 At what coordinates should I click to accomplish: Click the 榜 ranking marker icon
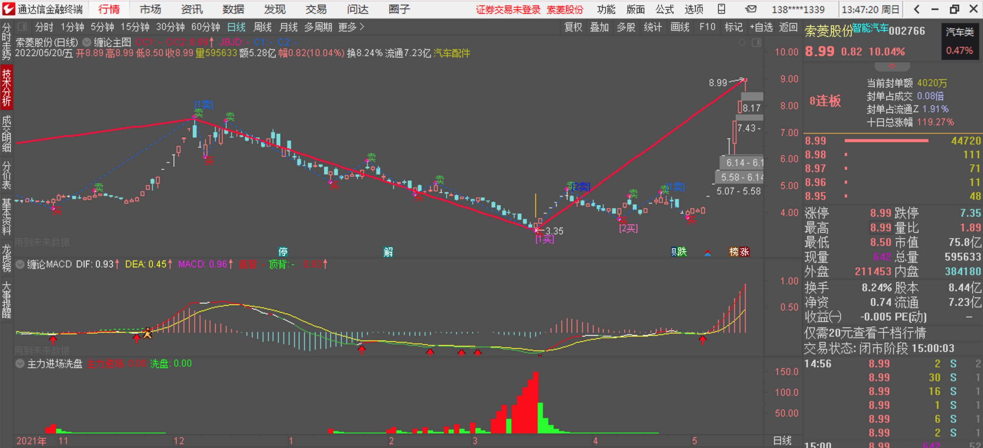coord(734,252)
